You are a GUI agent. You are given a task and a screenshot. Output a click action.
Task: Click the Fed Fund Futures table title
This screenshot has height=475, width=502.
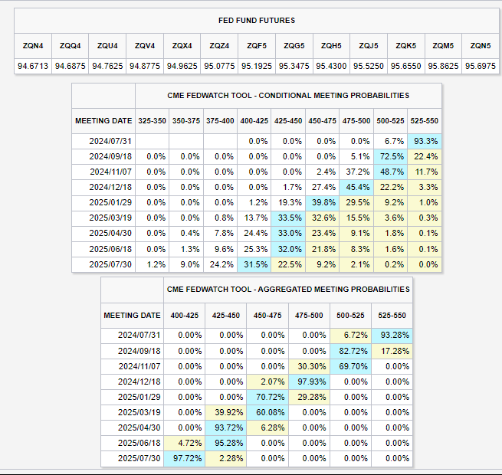[256, 20]
